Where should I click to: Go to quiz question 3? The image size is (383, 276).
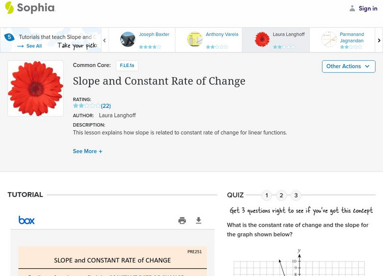[x=296, y=195]
